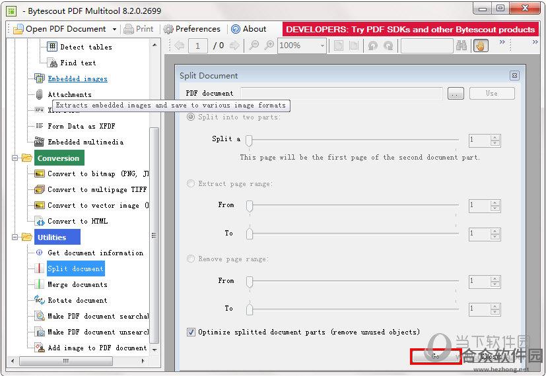The image size is (546, 376).
Task: Go to next page arrow icon
Action: click(234, 46)
